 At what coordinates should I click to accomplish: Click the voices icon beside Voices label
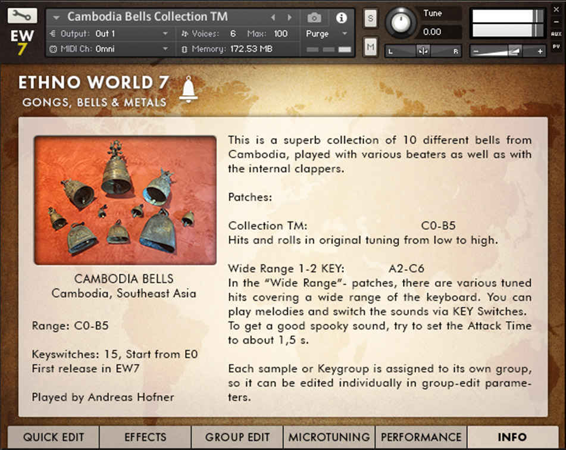185,33
